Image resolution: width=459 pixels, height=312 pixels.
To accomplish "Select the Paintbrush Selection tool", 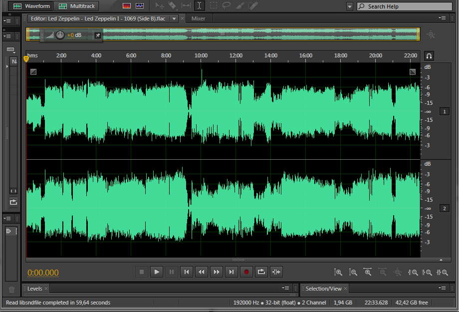I will pos(240,5).
